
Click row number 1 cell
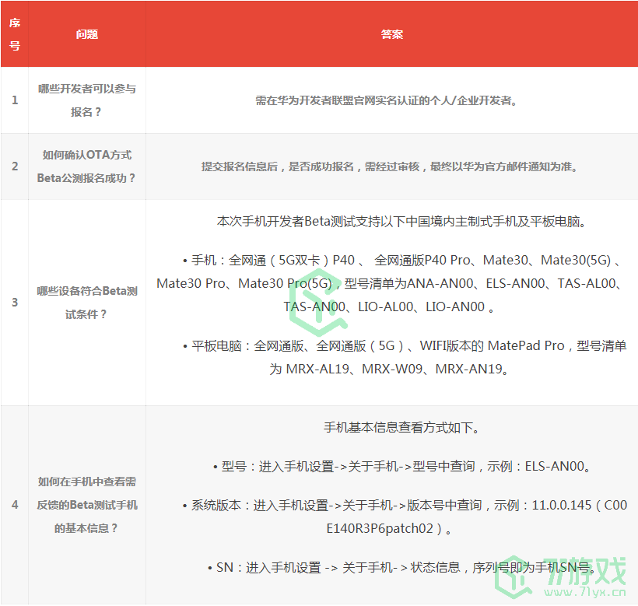click(x=14, y=100)
